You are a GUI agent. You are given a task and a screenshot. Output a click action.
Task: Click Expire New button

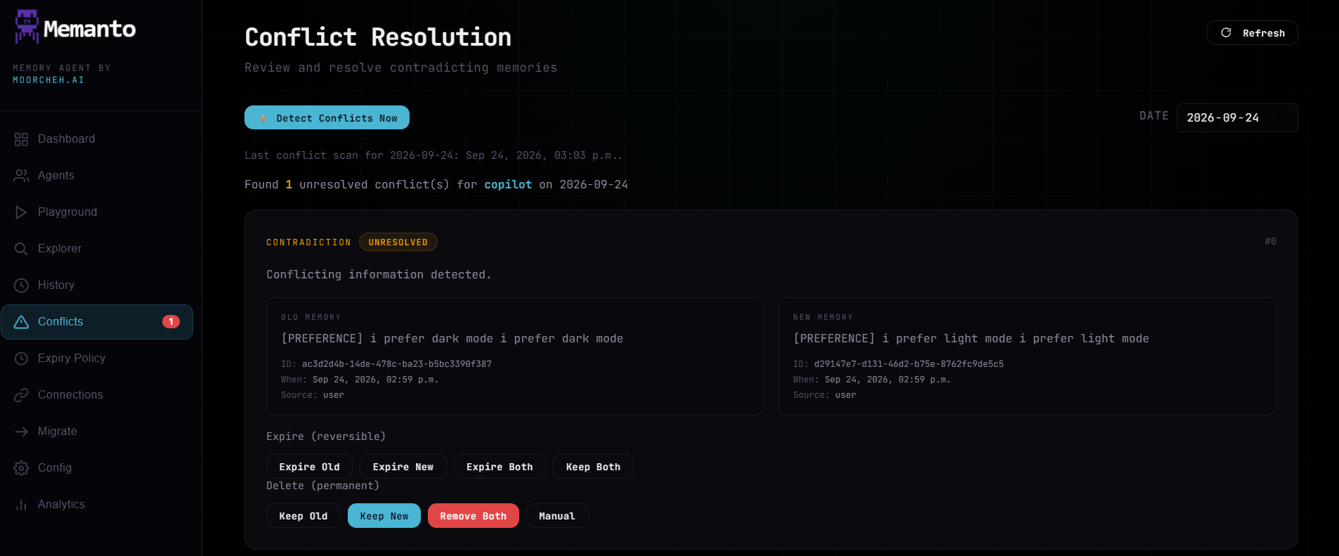[x=403, y=467]
